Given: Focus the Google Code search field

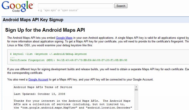Looking at the screenshot, I should click(x=76, y=6).
